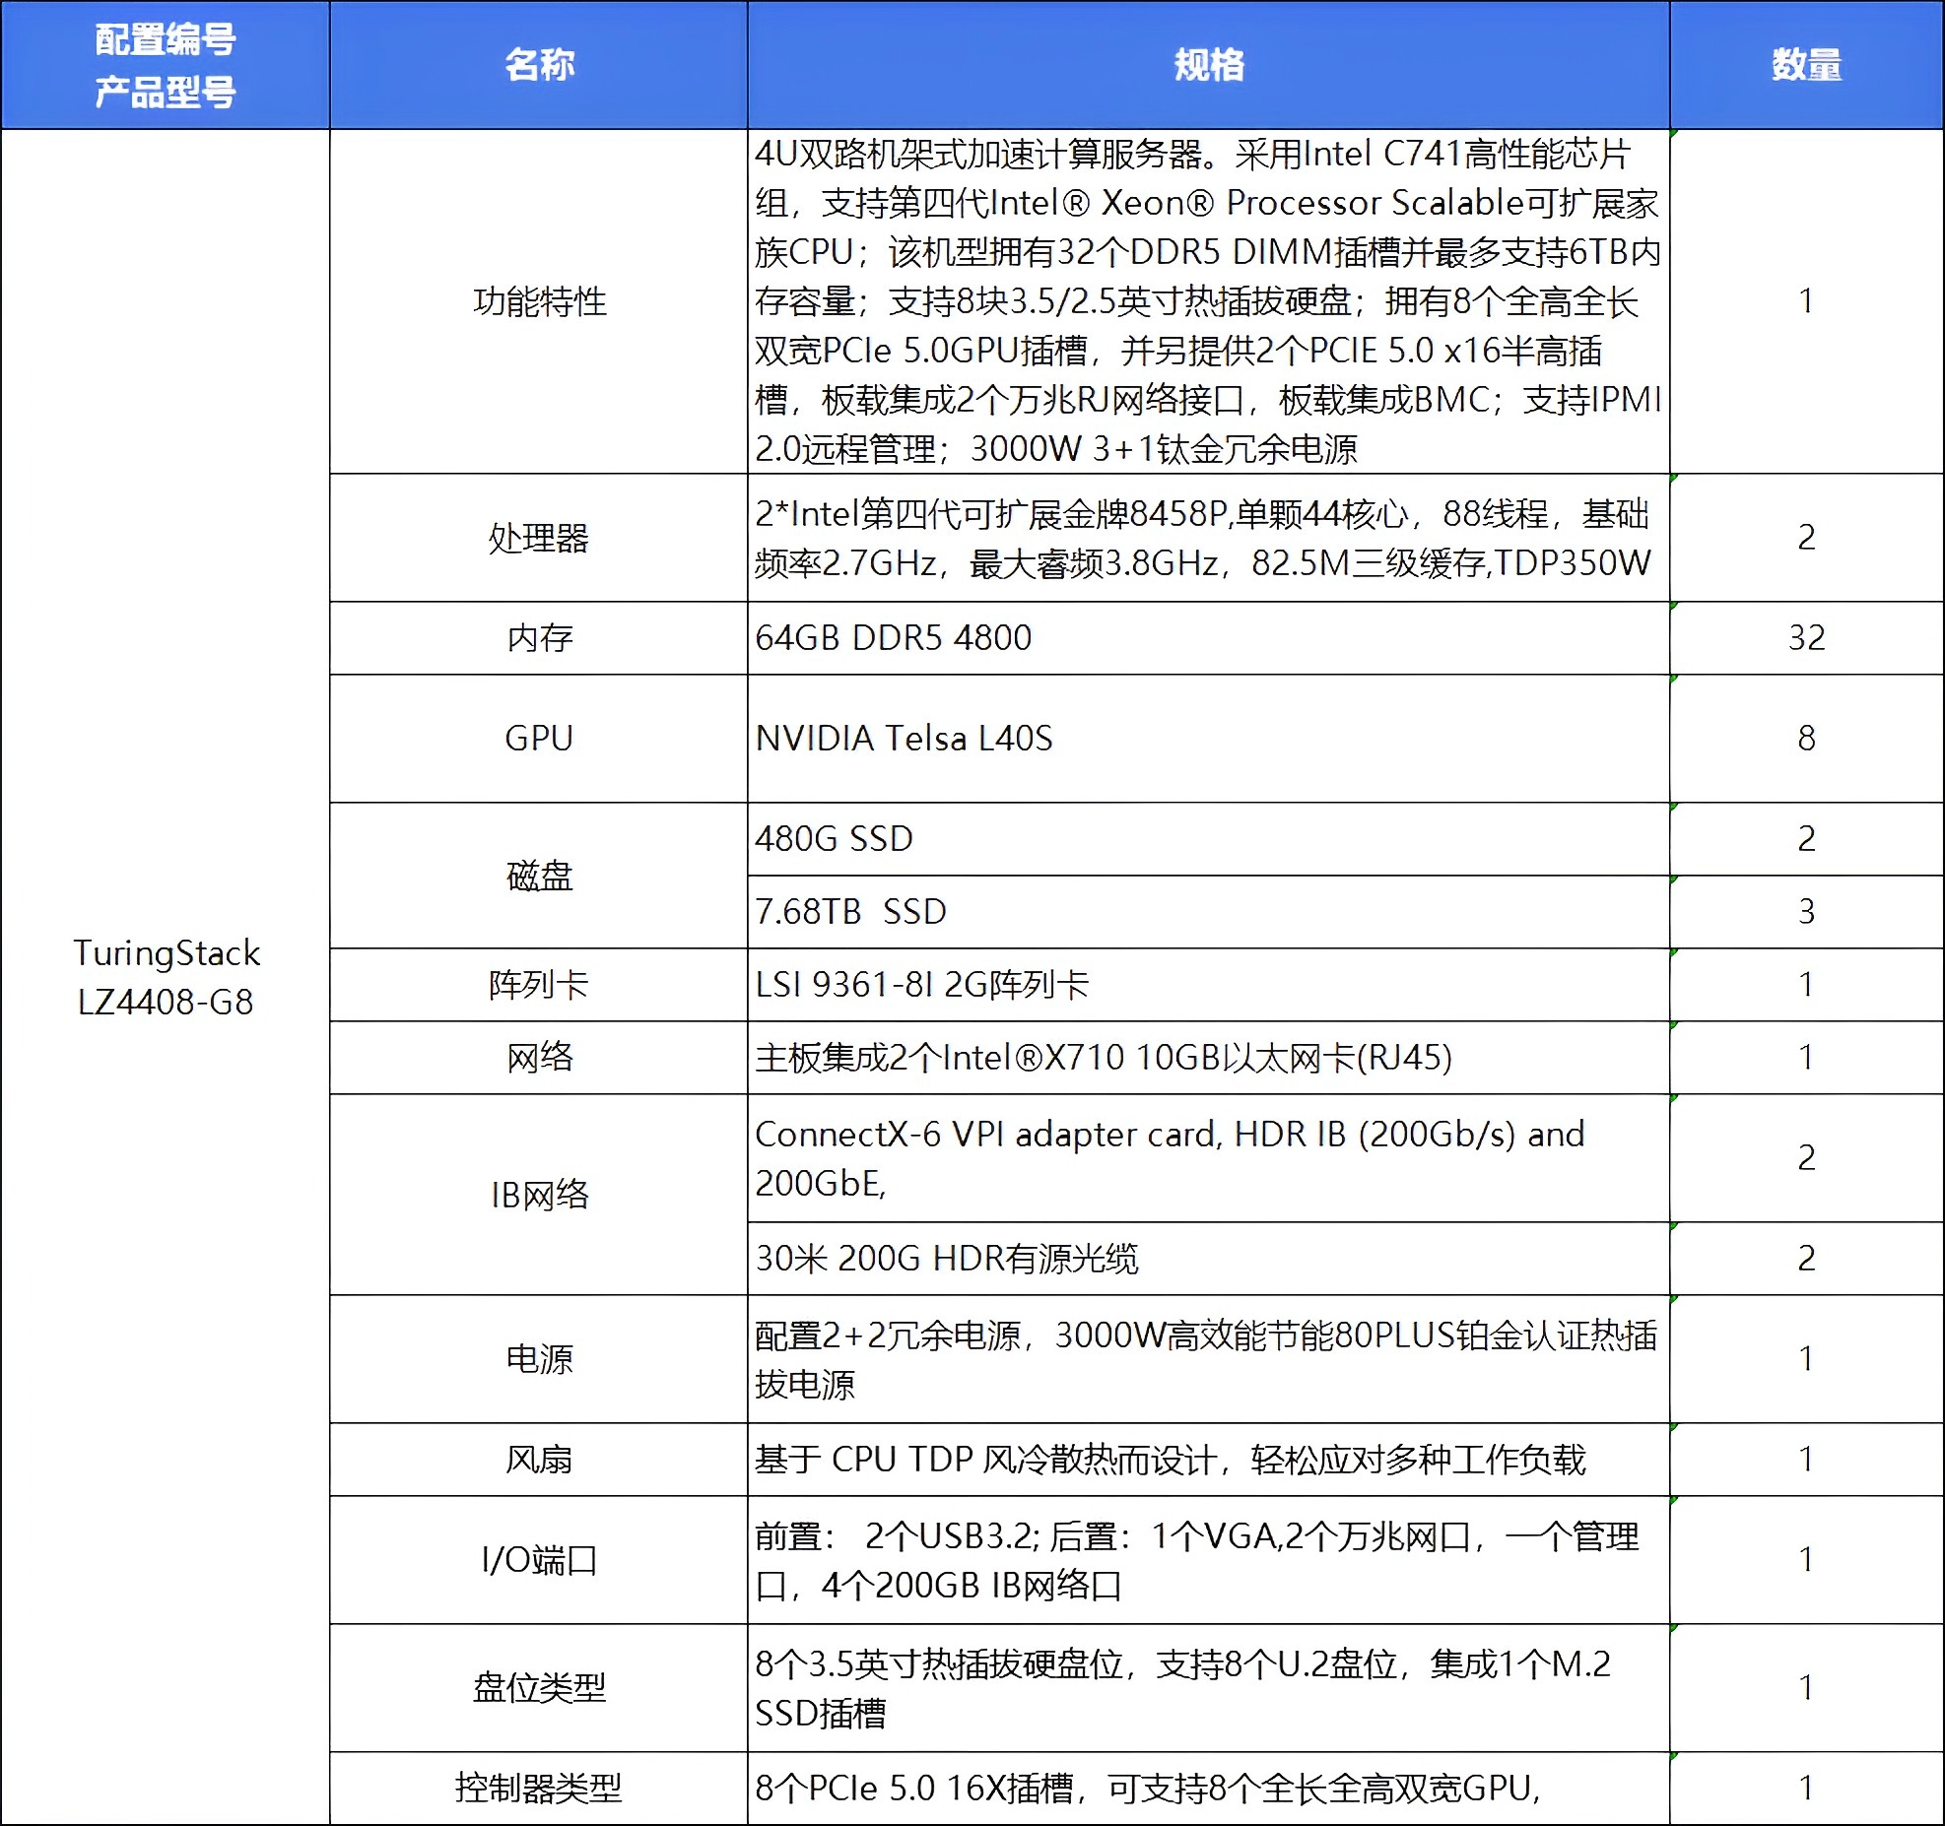Select the 功能特性 name cell
Image resolution: width=1945 pixels, height=1826 pixels.
[539, 301]
